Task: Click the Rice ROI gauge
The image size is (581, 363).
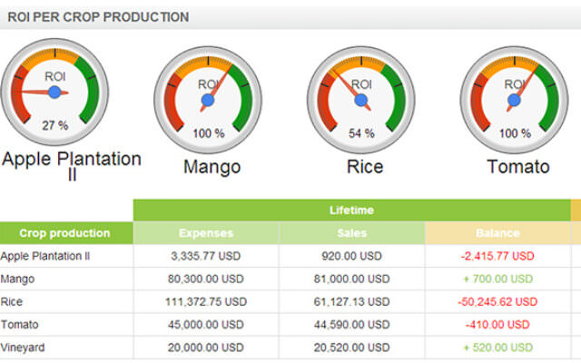Action: 361,100
